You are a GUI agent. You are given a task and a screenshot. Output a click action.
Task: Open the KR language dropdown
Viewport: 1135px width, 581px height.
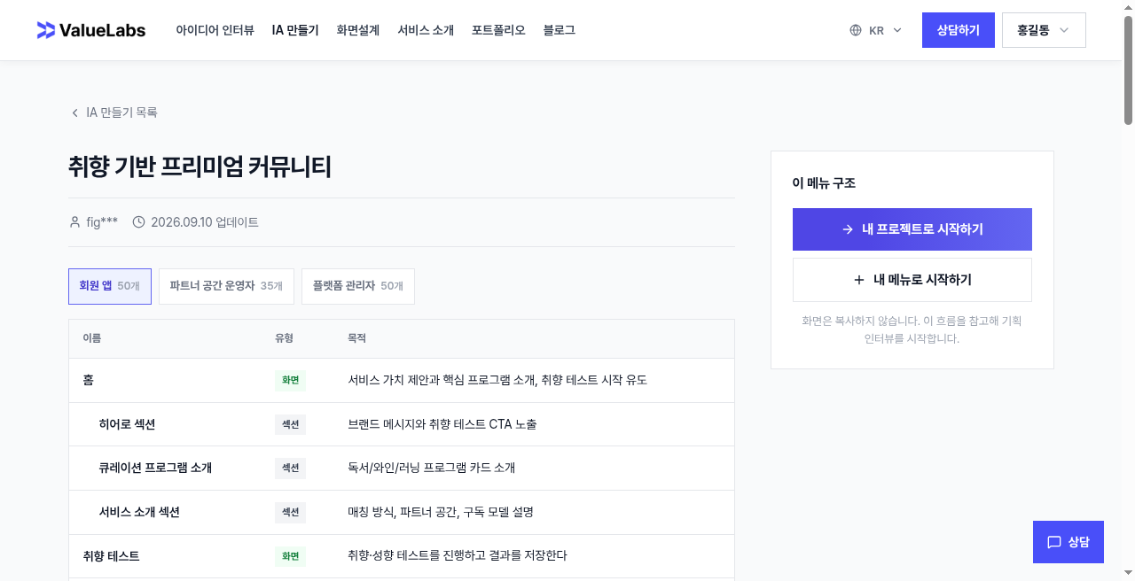(x=875, y=30)
